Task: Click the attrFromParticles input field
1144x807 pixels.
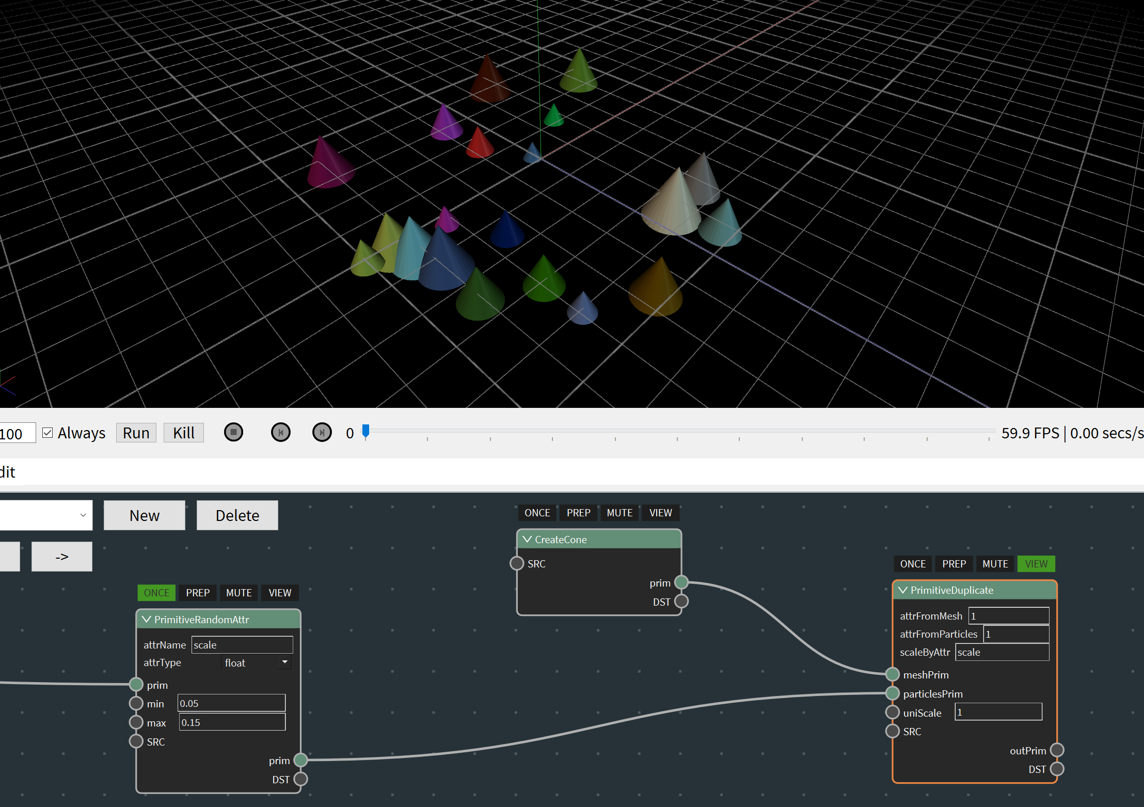Action: [x=1016, y=634]
